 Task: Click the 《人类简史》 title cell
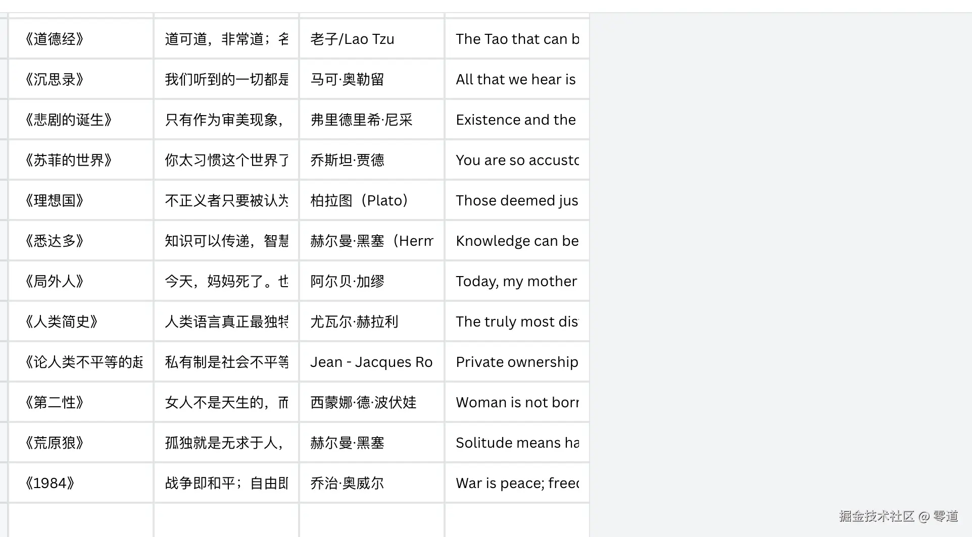click(81, 321)
